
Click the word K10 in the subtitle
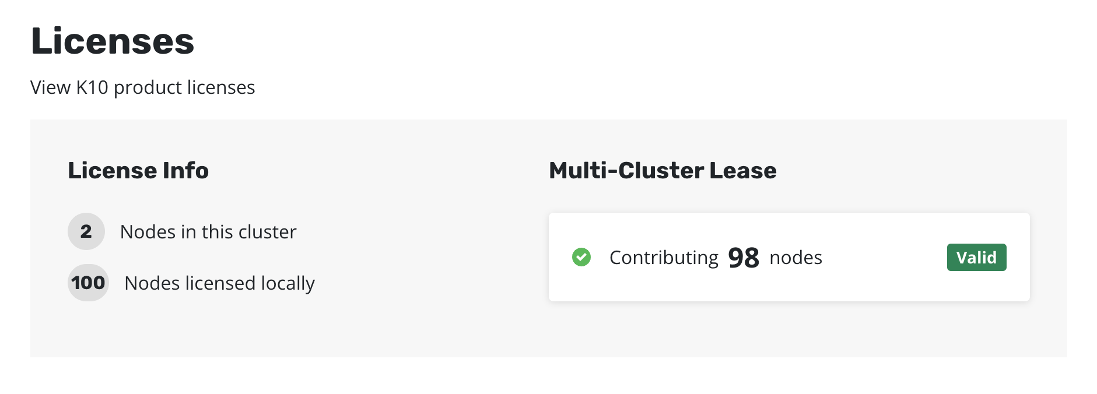click(x=92, y=87)
